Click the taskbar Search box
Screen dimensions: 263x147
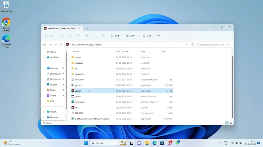(x=109, y=143)
